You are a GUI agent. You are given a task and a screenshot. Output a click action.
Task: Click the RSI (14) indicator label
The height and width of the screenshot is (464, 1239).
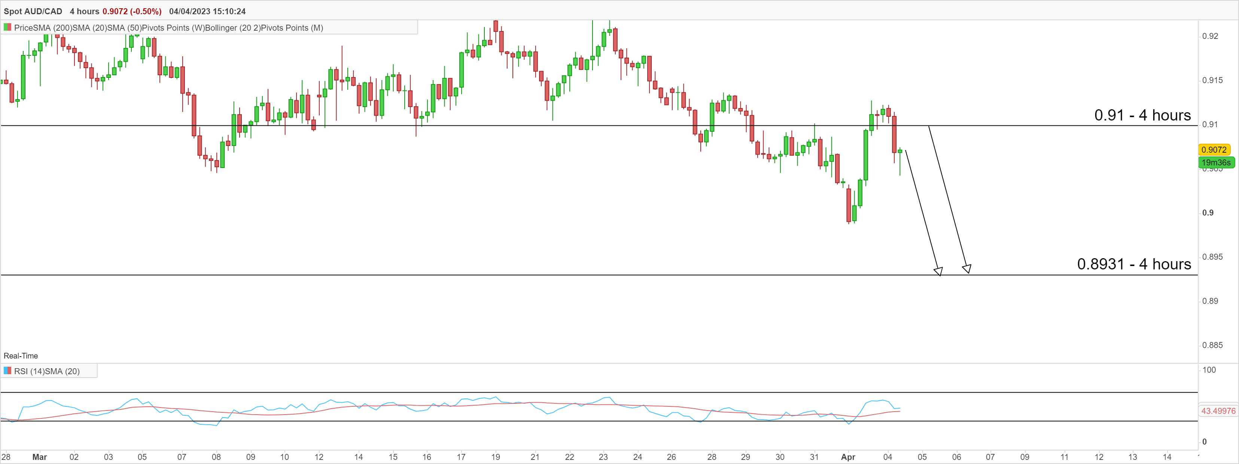point(29,371)
